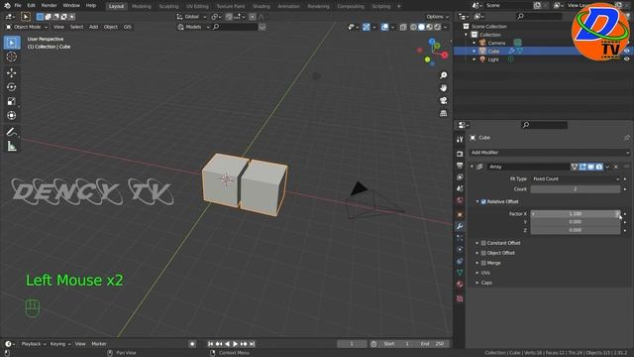This screenshot has width=634, height=357.
Task: Open the Object properties tab icon
Action: 460,214
